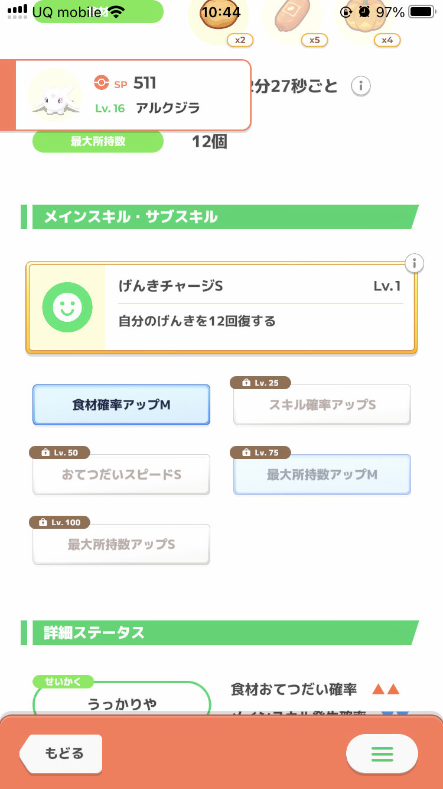
Task: Tap the potato ingredient icon x2
Action: 219,18
